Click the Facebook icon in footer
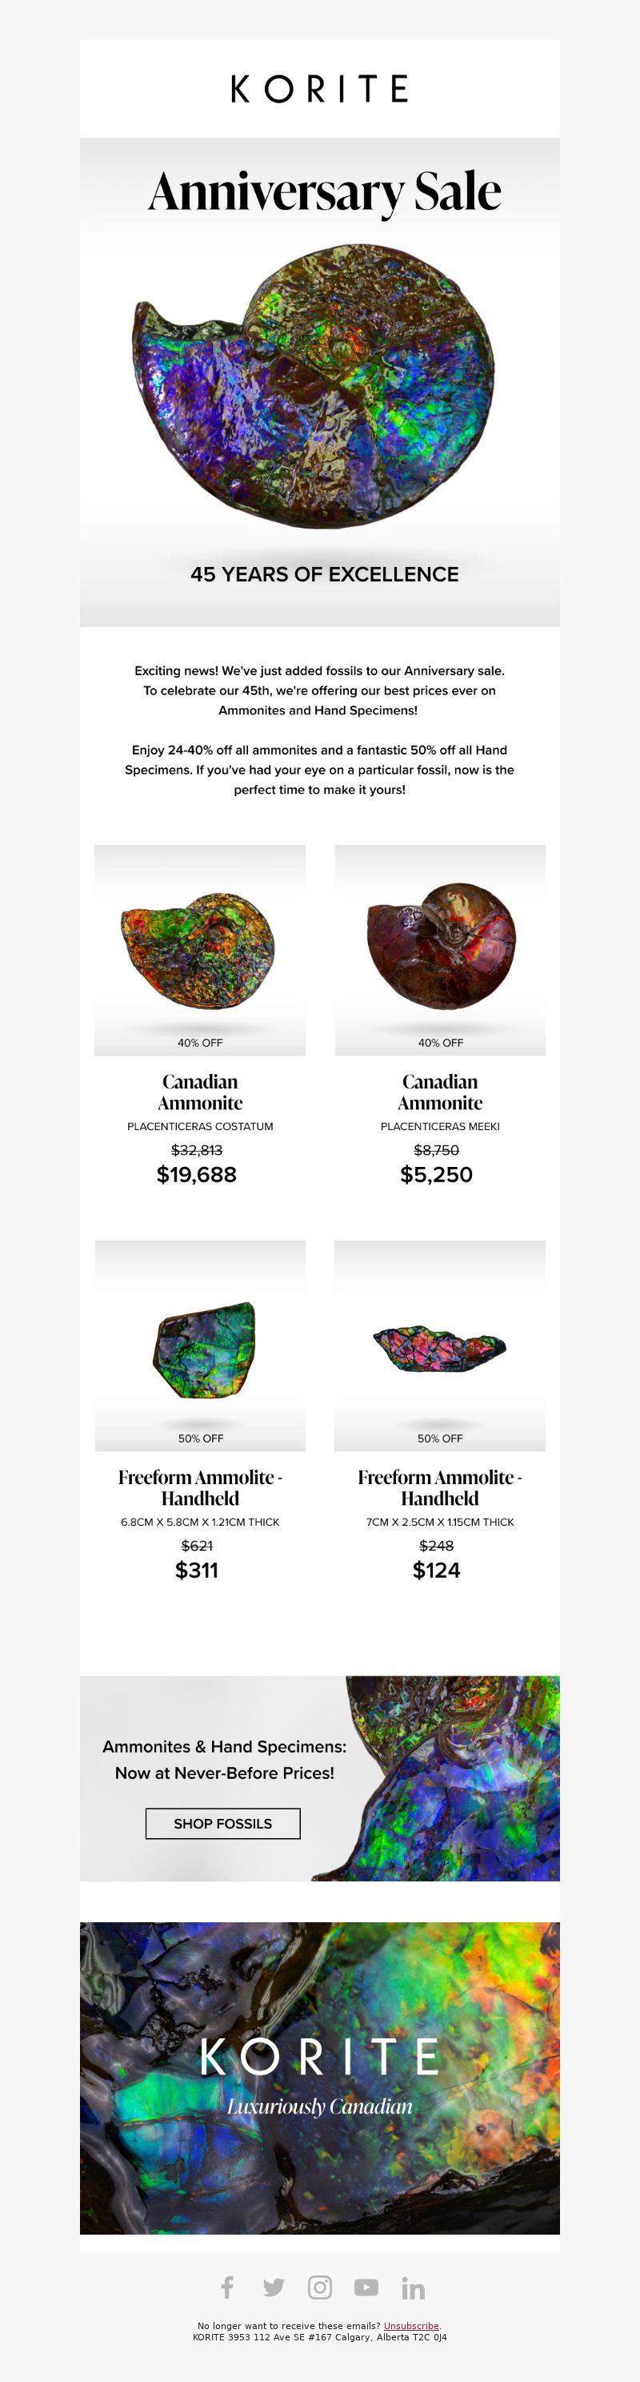This screenshot has height=2382, width=640. pos(227,2287)
